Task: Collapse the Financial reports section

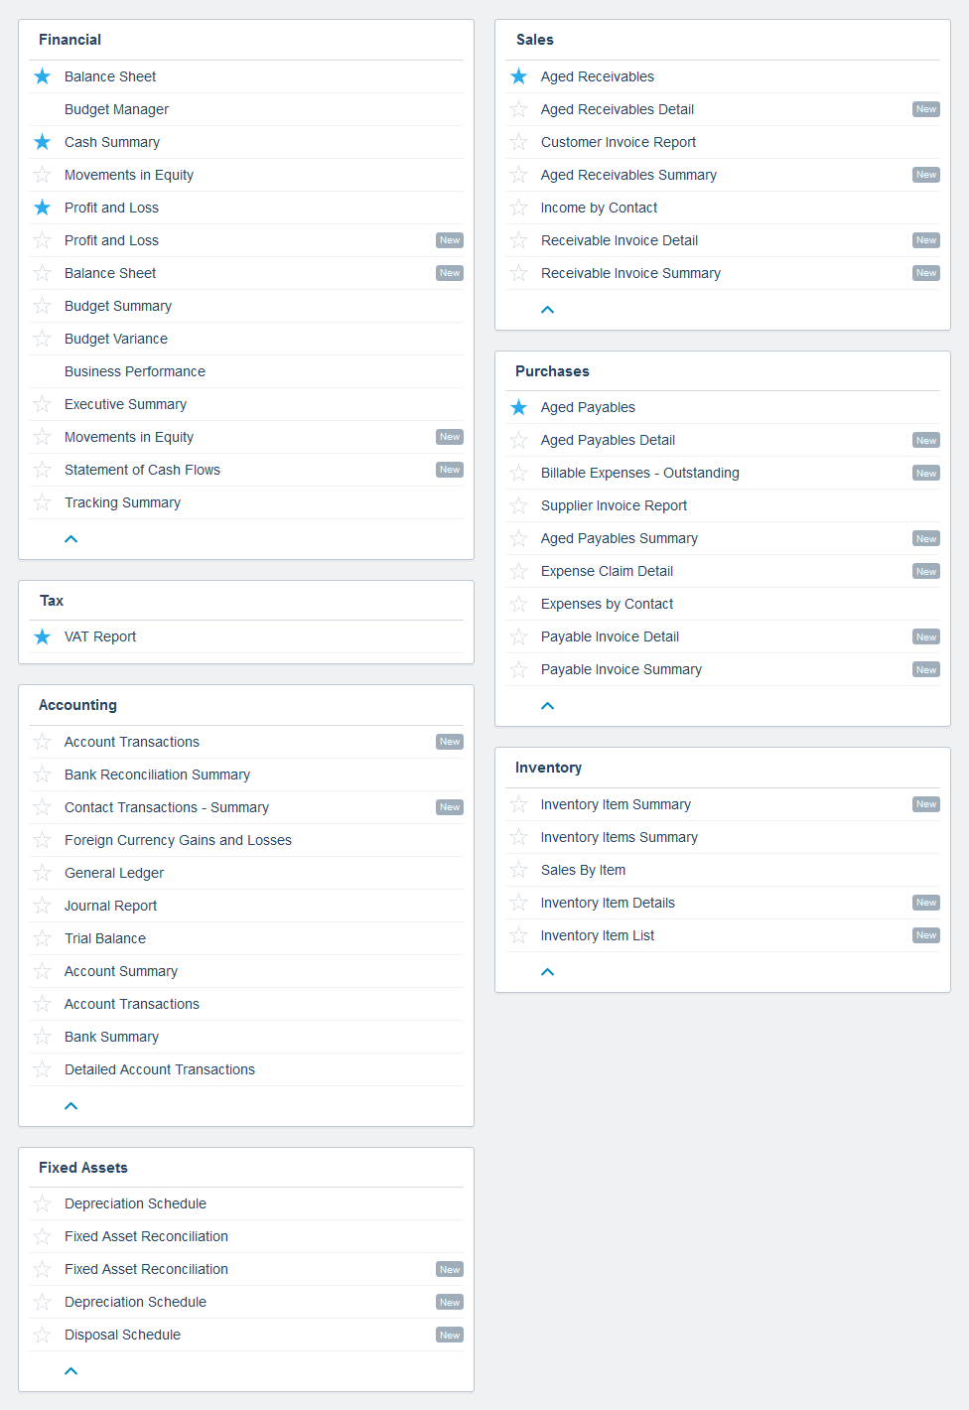Action: (x=70, y=539)
